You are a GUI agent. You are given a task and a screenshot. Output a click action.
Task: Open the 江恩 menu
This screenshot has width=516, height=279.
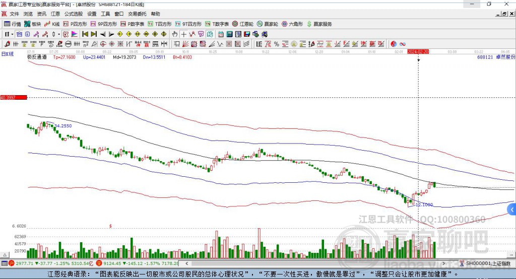click(55, 14)
